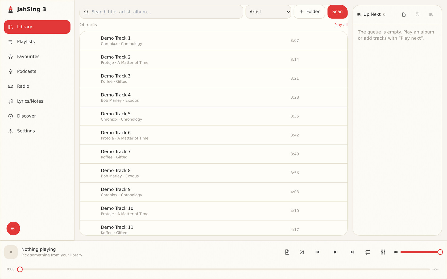Open Settings from the sidebar
Image resolution: width=447 pixels, height=279 pixels.
(x=37, y=131)
